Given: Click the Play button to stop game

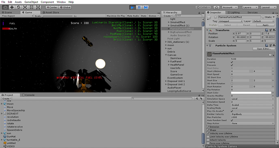Looking at the screenshot, I should pyautogui.click(x=133, y=7).
